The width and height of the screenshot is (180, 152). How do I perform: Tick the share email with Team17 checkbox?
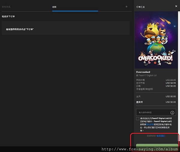pos(137,119)
